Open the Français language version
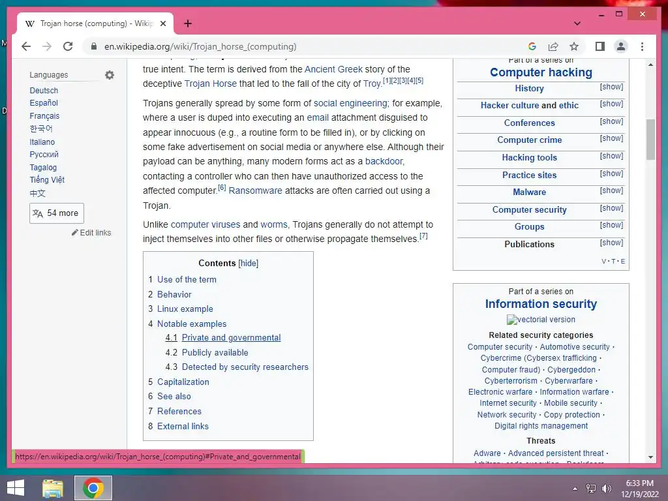668x501 pixels. [x=44, y=116]
